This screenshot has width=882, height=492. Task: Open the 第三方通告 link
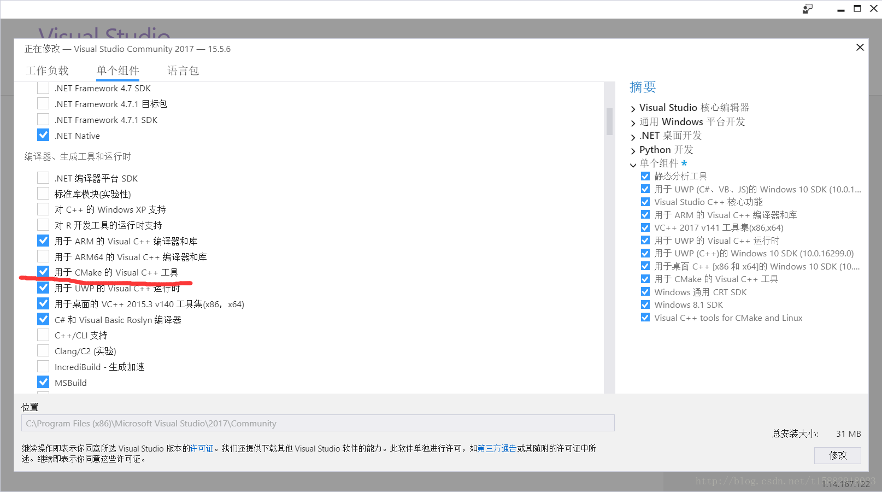click(x=497, y=448)
